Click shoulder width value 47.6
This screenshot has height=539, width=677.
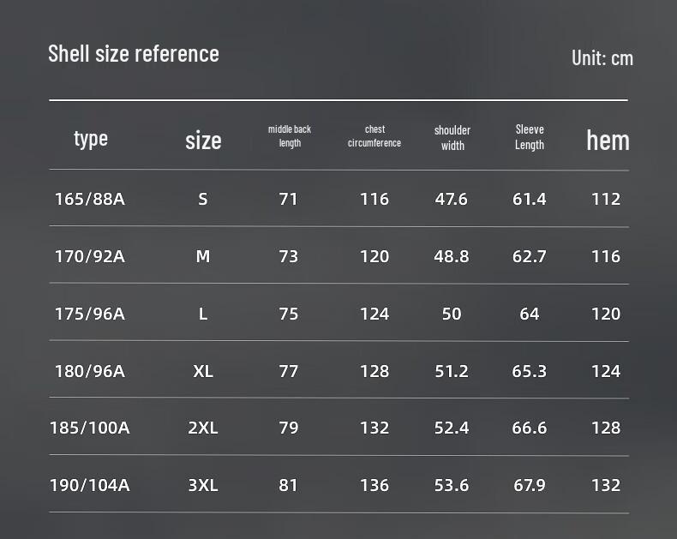pyautogui.click(x=452, y=199)
